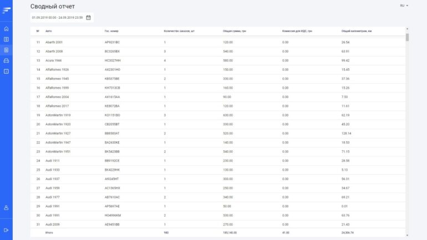The height and width of the screenshot is (240, 427).
Task: Select the AstonMartin 1927 row
Action: click(218, 134)
